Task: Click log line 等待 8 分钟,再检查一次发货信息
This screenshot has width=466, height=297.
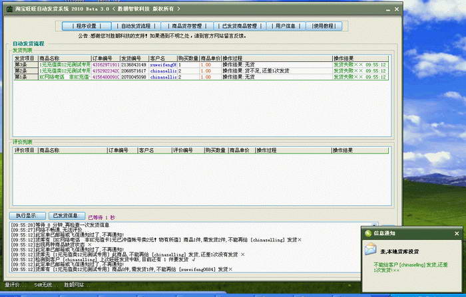Action: 60,225
